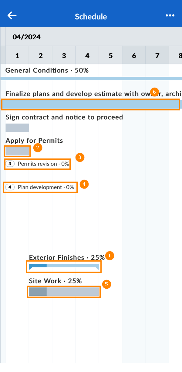The width and height of the screenshot is (182, 372).
Task: Click the General Conditions summary bar
Action: pyautogui.click(x=91, y=78)
